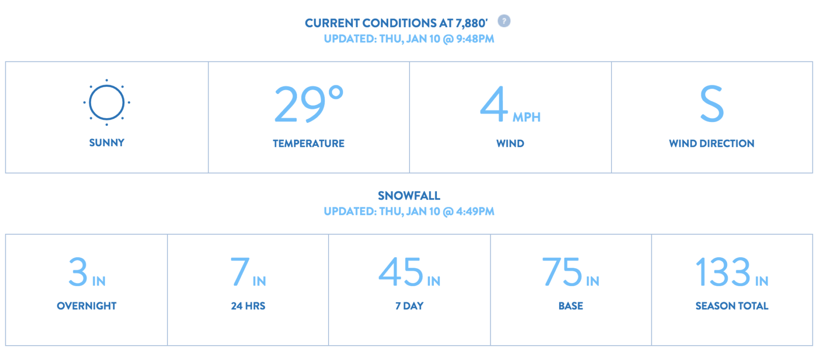Image resolution: width=825 pixels, height=352 pixels.
Task: Click the TEMPERATURE label
Action: click(x=309, y=143)
